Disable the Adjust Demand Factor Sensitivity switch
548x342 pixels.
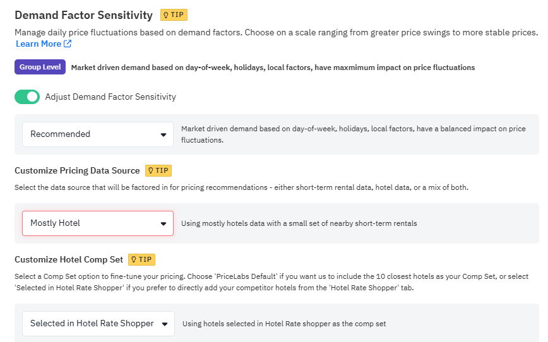(x=27, y=97)
